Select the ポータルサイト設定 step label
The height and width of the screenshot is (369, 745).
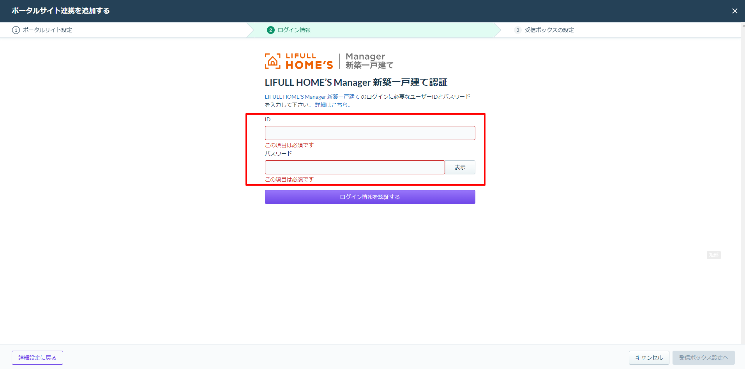click(x=47, y=30)
